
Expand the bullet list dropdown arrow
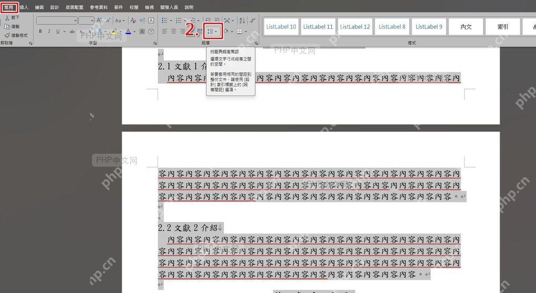[x=172, y=20]
